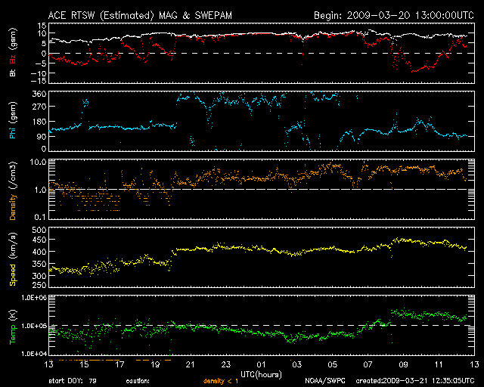Select the '250' tick on the Speed axis

(x=39, y=284)
